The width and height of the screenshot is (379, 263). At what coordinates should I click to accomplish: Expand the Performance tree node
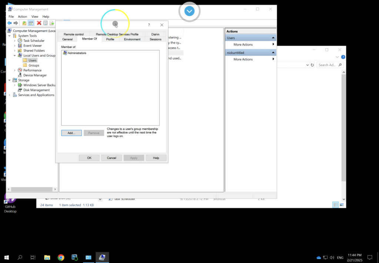point(15,70)
